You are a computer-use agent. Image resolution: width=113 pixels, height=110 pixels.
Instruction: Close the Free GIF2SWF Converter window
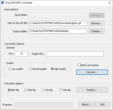(109, 3)
